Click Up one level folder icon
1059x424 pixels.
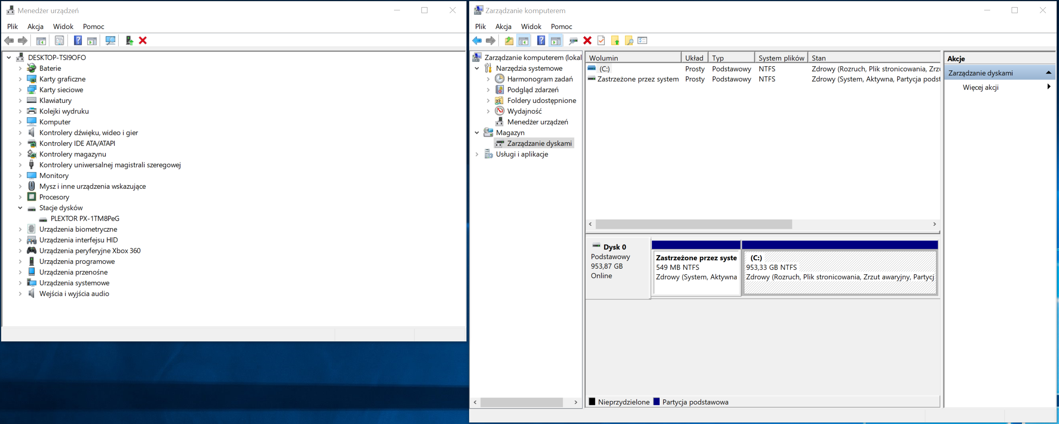pos(509,41)
